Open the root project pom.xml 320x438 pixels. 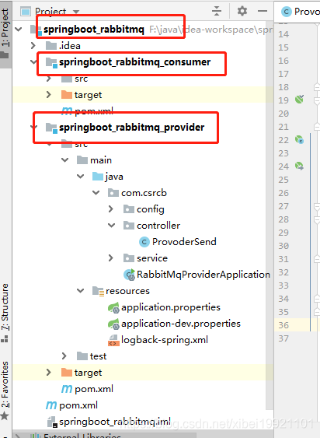78,405
